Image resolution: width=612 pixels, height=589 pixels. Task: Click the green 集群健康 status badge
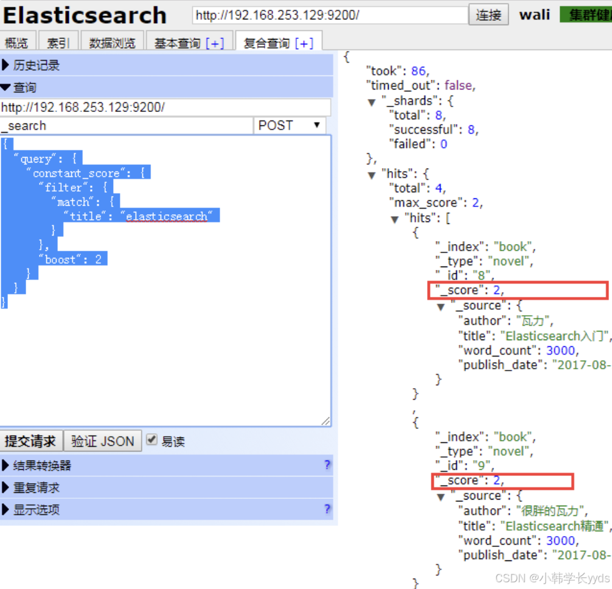586,15
